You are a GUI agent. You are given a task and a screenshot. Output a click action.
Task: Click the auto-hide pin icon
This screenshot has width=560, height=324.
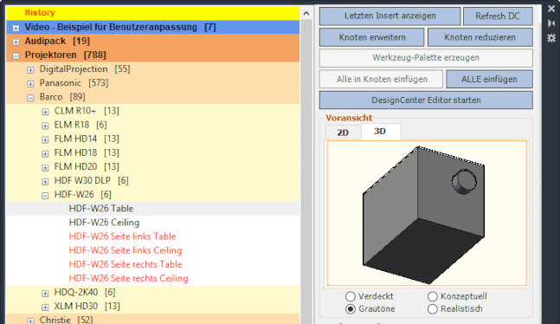pos(551,23)
